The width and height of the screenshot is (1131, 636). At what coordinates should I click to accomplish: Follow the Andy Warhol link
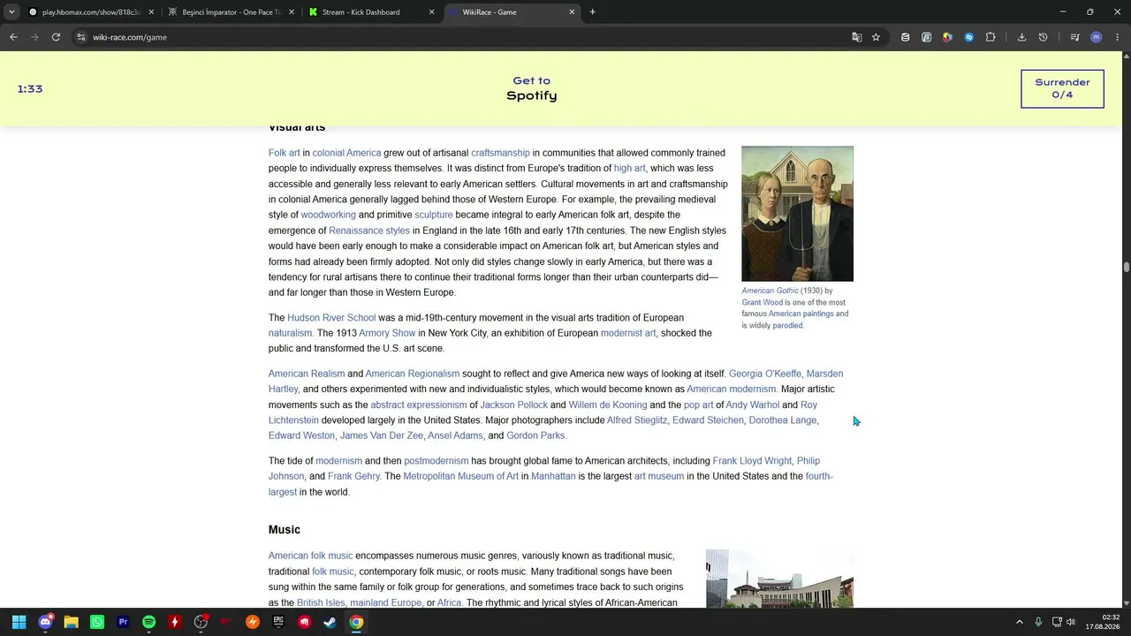(753, 405)
